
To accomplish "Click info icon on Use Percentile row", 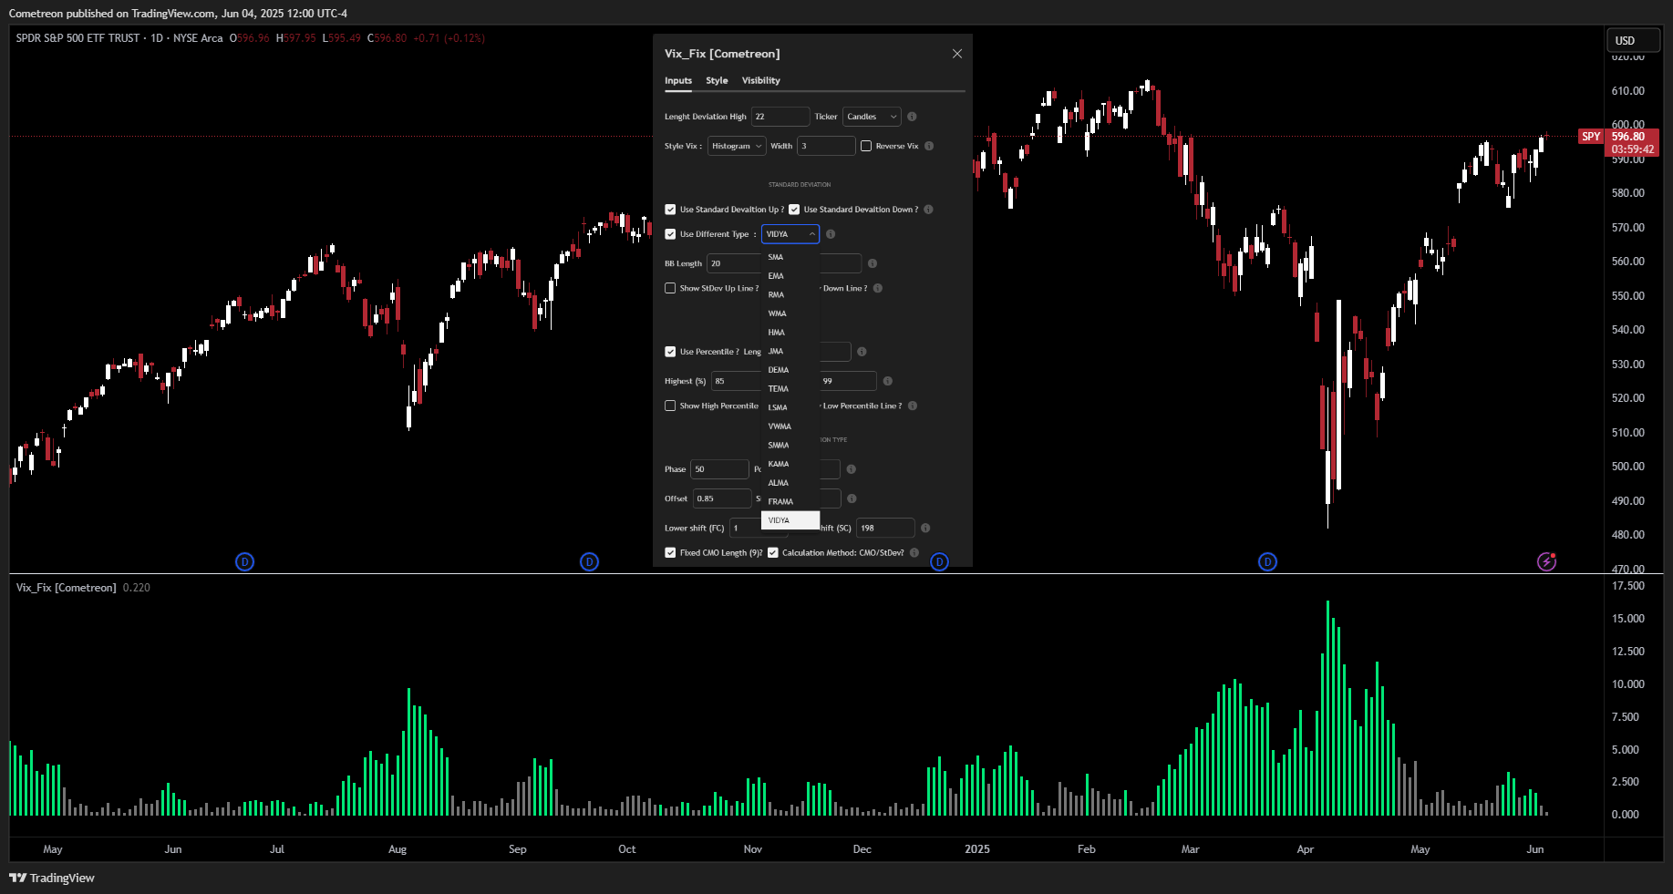I will tap(862, 352).
